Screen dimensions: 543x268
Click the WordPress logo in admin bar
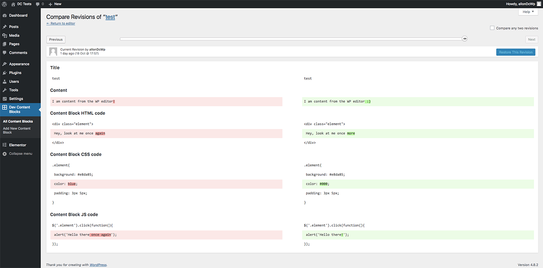click(4, 4)
